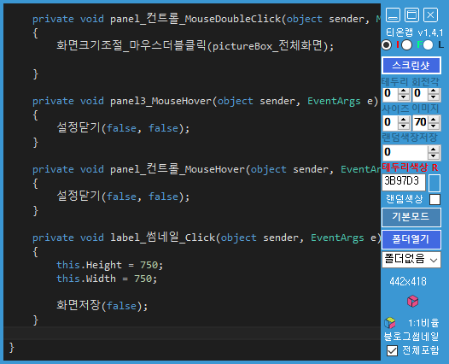Increase the 테두리 value with up arrow
Screen dimensions: 449x364
[404, 91]
